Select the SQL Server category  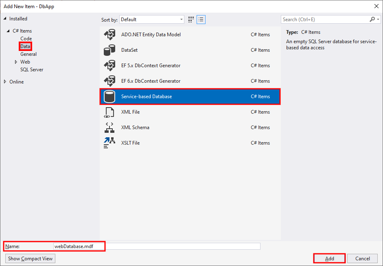[x=32, y=70]
